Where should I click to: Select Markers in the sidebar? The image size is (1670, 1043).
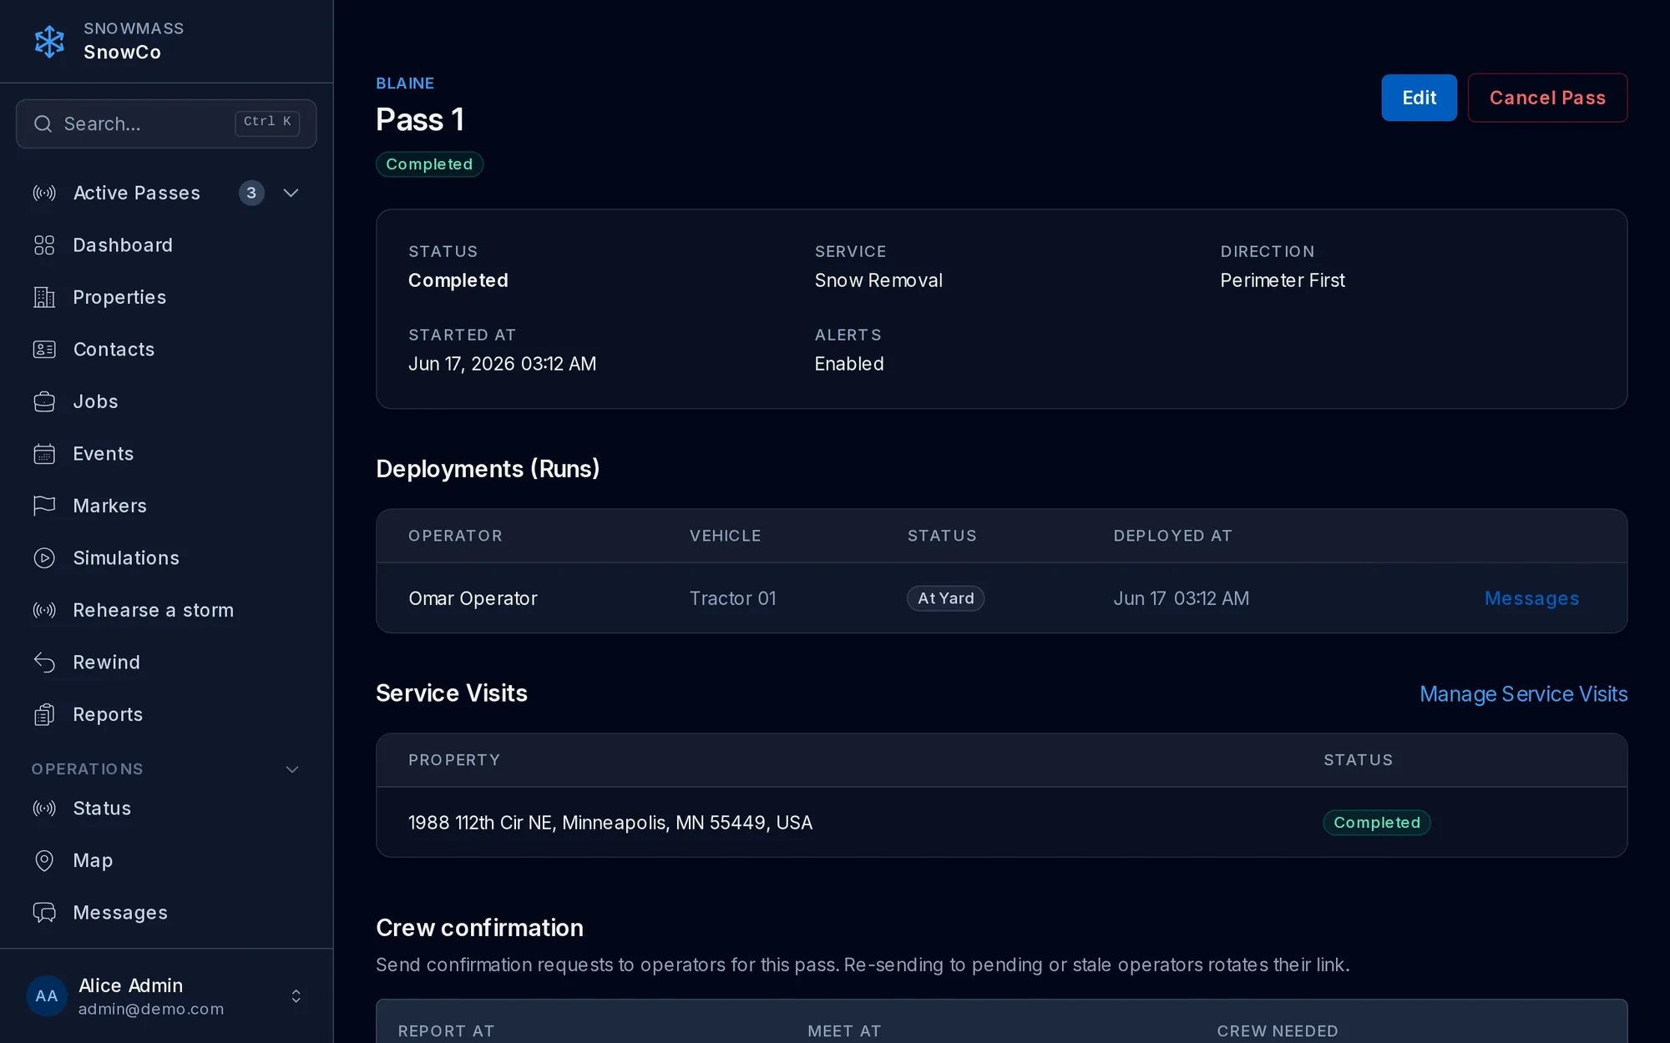click(x=166, y=506)
